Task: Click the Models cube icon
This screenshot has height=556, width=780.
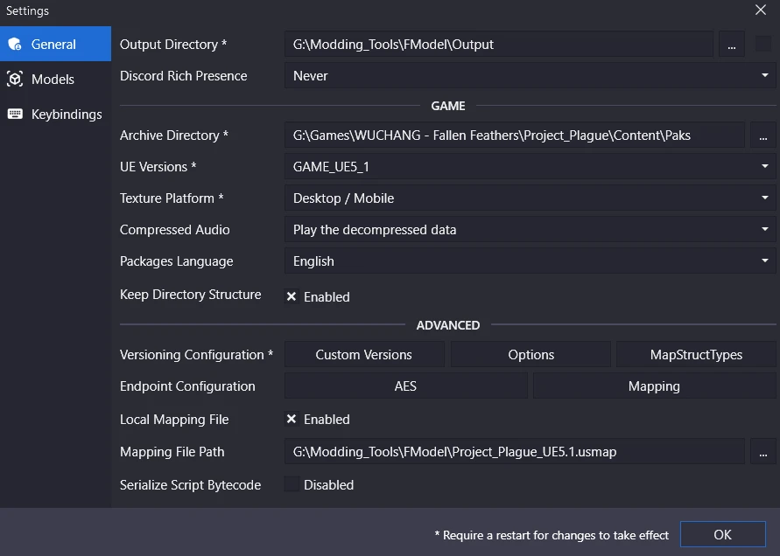Action: click(x=14, y=80)
